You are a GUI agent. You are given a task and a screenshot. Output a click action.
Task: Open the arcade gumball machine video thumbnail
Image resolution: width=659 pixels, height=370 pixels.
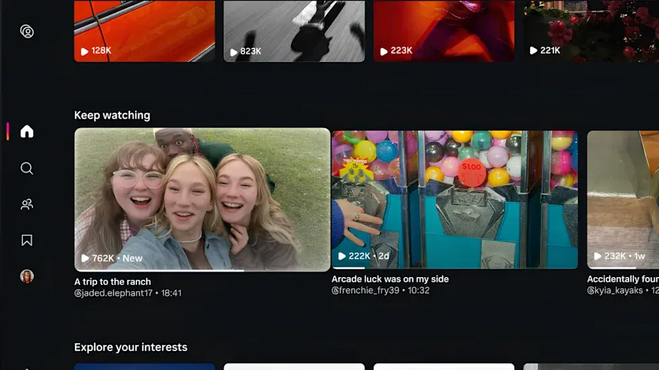click(x=454, y=199)
